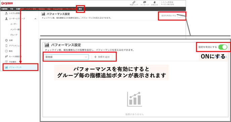
Task: Click the enlarged チェックイン数 description text
Action: 90,50
